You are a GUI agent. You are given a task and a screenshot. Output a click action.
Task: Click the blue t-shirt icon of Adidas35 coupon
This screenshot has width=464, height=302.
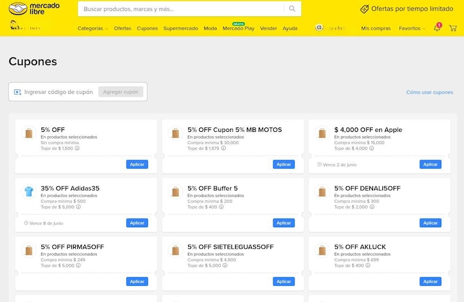(29, 192)
